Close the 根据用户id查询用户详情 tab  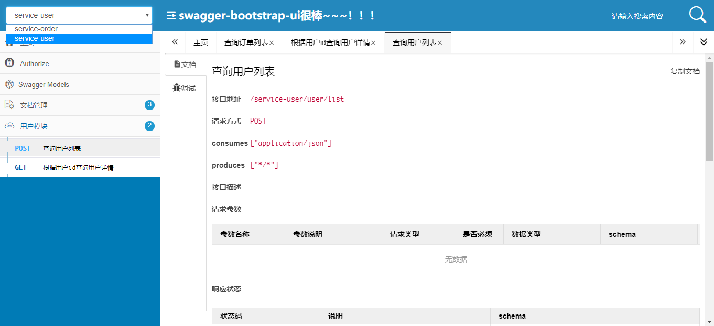pyautogui.click(x=373, y=43)
